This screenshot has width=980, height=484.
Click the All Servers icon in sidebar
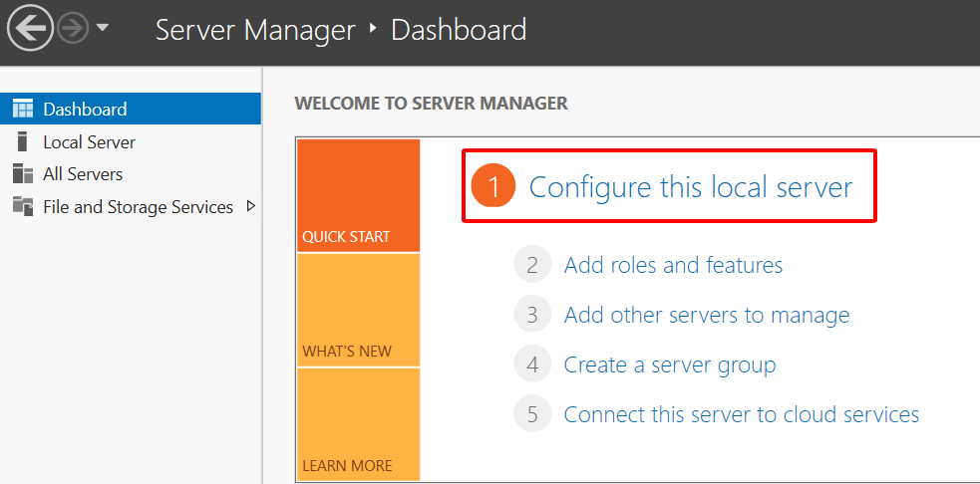(22, 174)
